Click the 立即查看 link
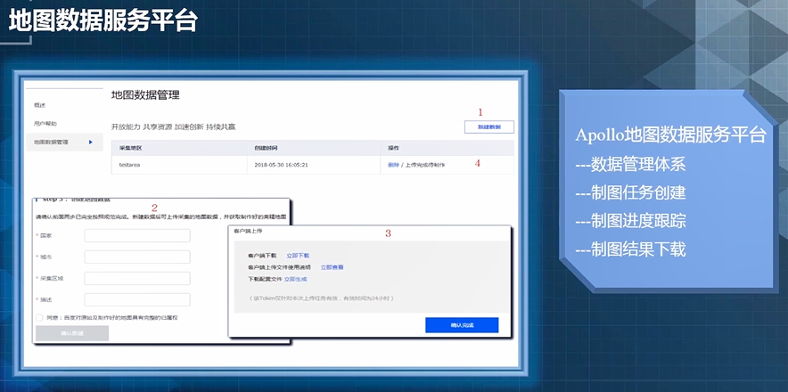Screen dimensions: 788x392 pos(332,267)
